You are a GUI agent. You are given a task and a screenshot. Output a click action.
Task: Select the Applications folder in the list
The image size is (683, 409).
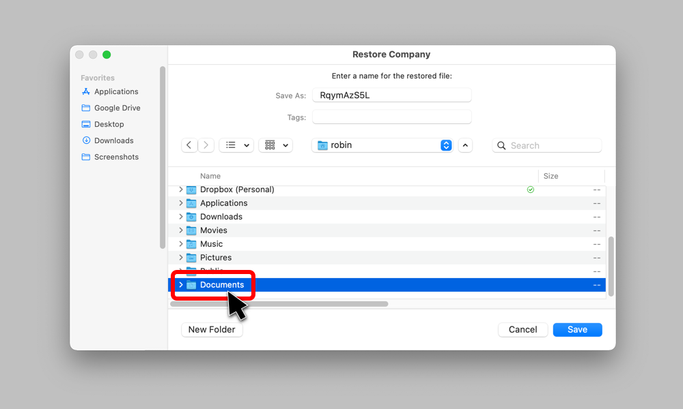tap(387, 203)
